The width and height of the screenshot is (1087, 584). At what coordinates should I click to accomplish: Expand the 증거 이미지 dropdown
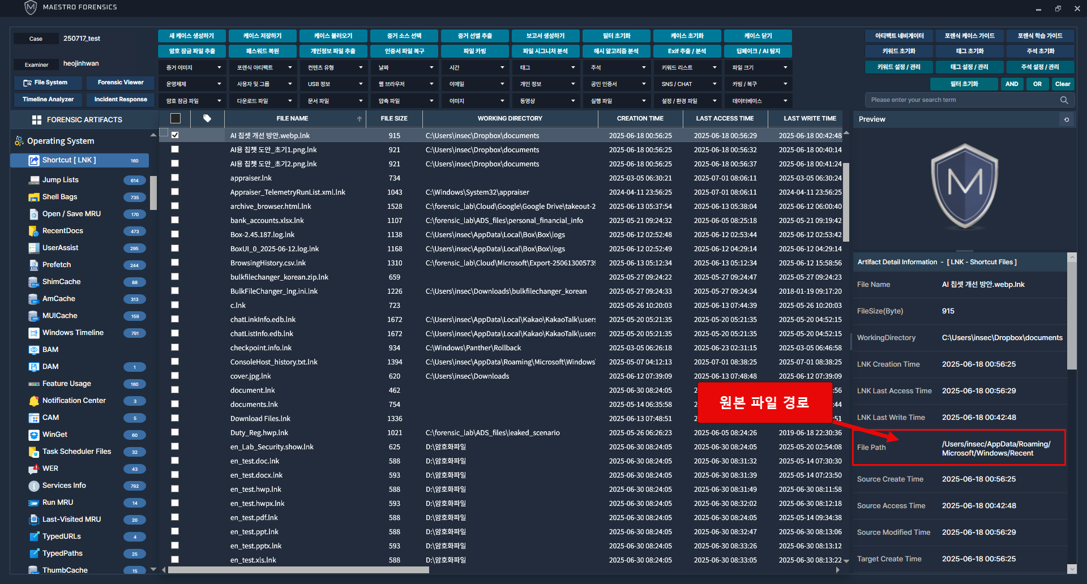tap(193, 68)
